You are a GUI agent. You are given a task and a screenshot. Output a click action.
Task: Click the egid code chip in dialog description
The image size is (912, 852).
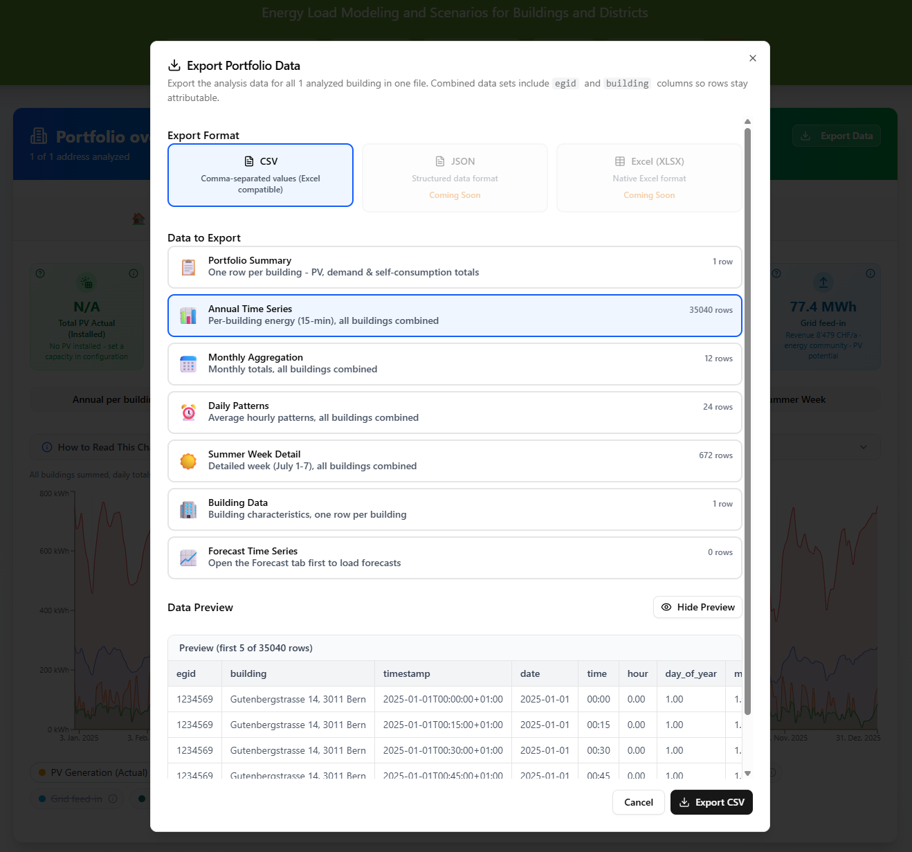pyautogui.click(x=565, y=84)
